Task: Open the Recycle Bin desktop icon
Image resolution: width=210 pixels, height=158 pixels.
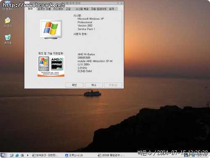Action: coord(8,39)
